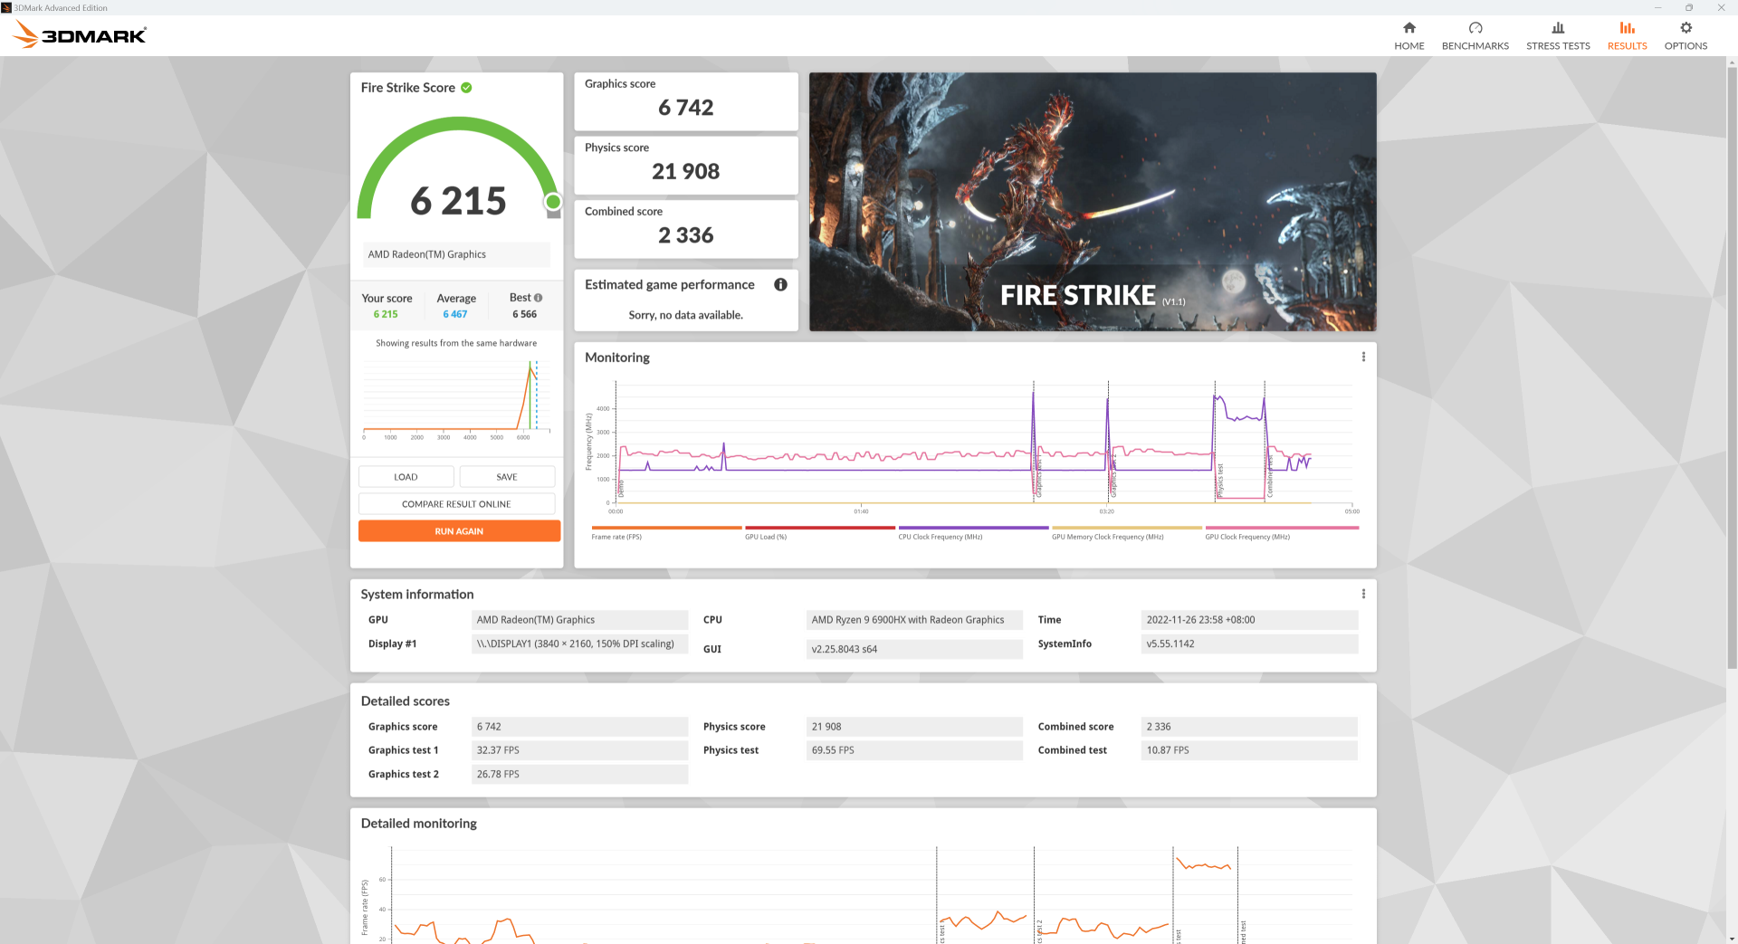Click the SAVE button
The height and width of the screenshot is (944, 1738).
click(507, 477)
